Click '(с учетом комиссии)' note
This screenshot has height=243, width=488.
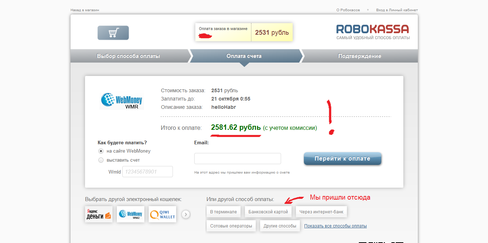pos(290,128)
